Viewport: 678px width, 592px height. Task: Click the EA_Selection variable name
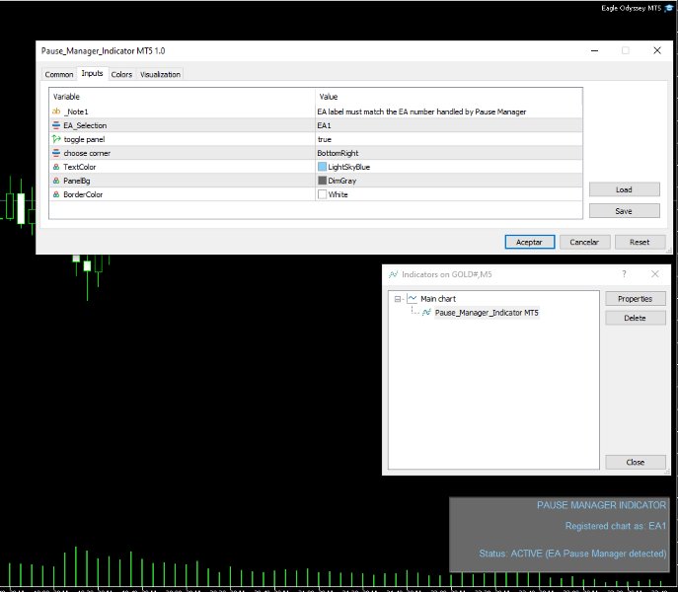(85, 125)
